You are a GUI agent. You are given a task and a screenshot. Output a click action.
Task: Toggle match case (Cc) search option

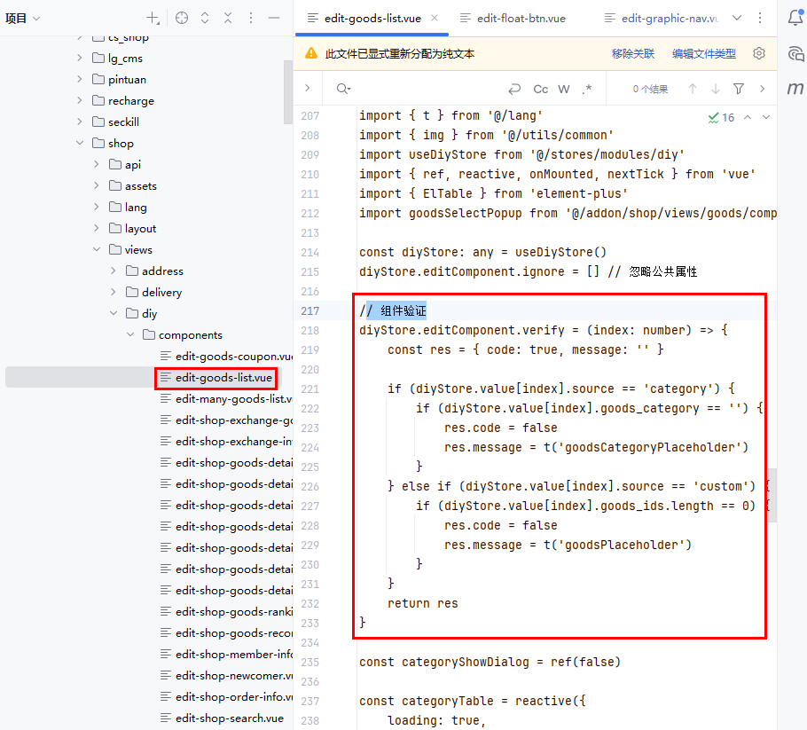click(x=540, y=89)
